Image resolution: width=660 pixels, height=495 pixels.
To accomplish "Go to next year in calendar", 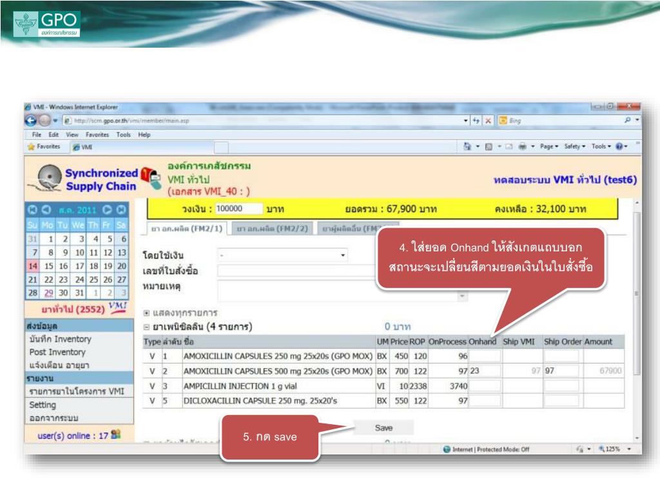I will tap(121, 209).
